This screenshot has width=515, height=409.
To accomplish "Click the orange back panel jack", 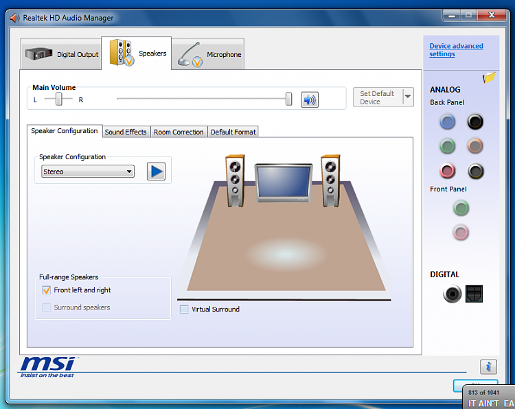I will (x=475, y=146).
